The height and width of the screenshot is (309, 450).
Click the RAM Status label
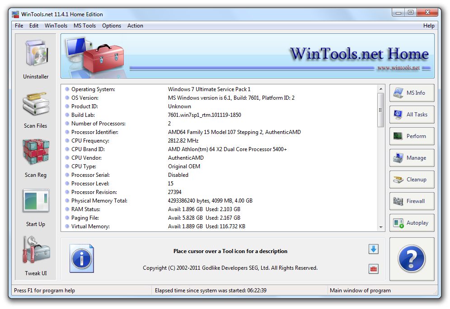coord(85,209)
